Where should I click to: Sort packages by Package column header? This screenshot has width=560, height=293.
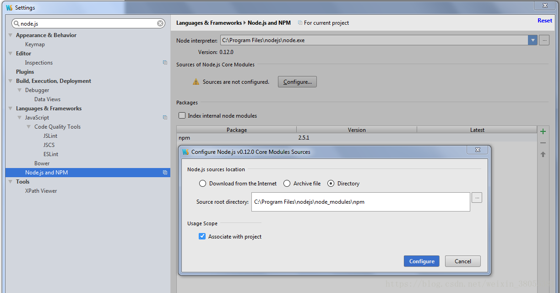(237, 130)
